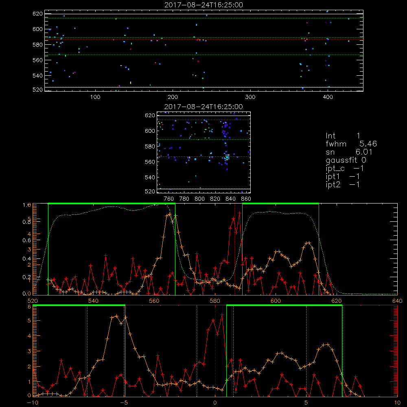Click axis label 640 of the profile plot

(397, 301)
